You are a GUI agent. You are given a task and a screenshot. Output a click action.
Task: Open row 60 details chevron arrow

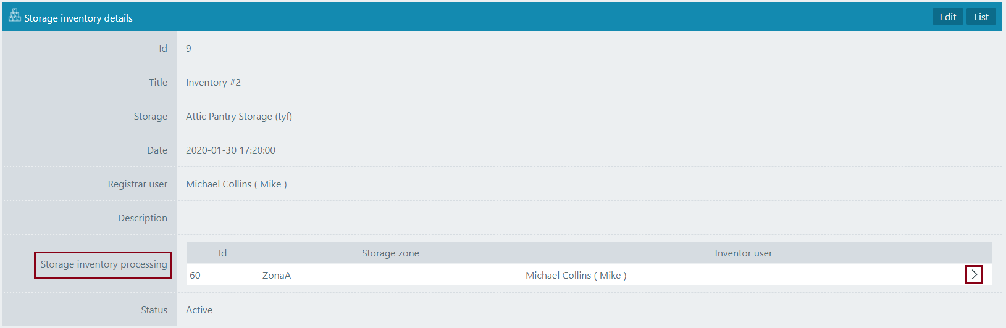pos(974,274)
